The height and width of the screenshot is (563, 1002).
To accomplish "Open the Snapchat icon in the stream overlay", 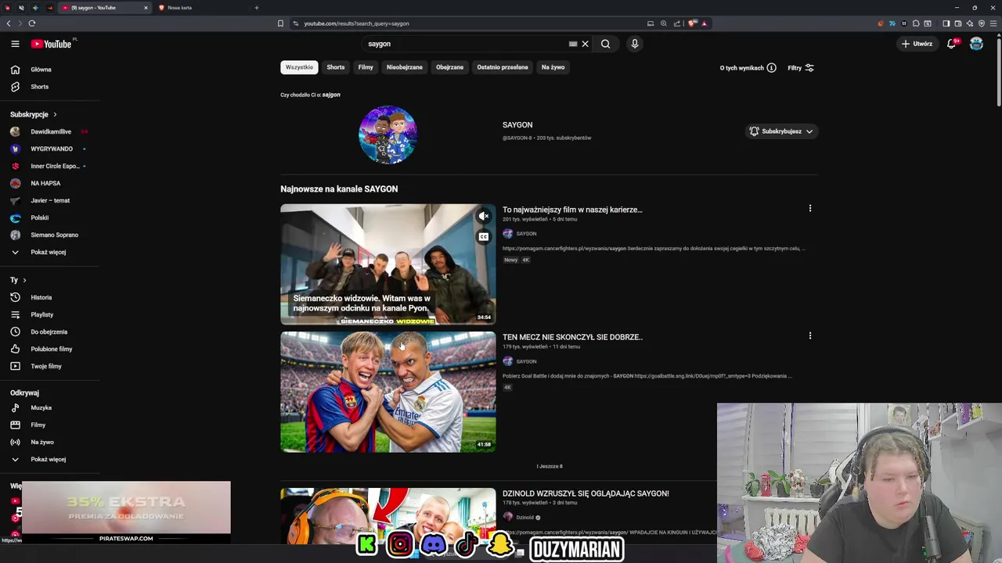I will pyautogui.click(x=500, y=544).
